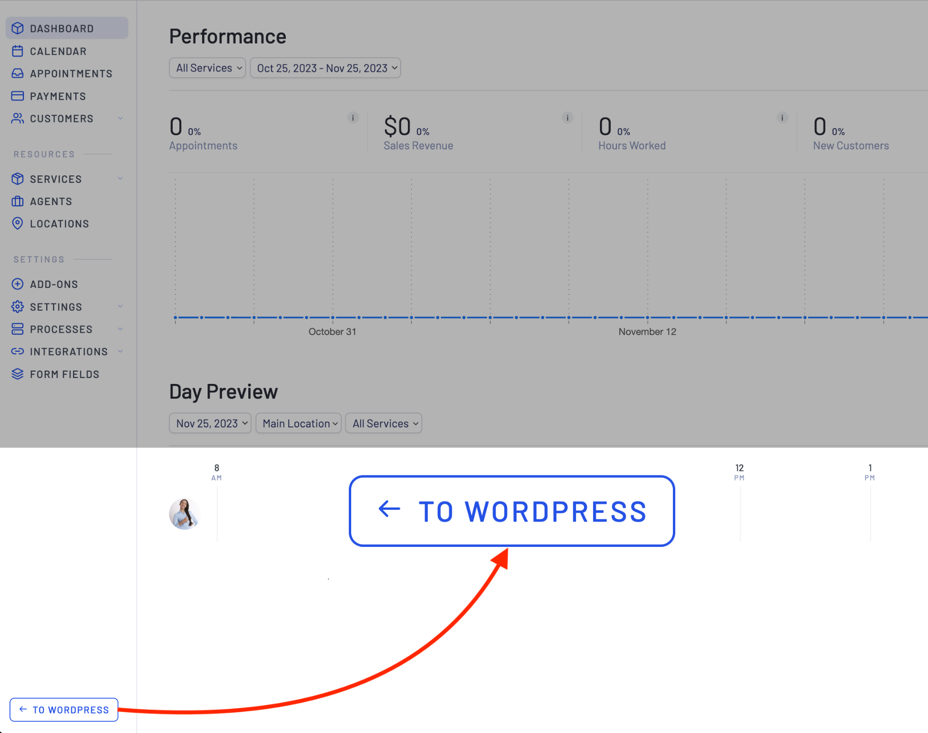928x733 pixels.
Task: Click the Dashboard icon in sidebar
Action: (19, 28)
